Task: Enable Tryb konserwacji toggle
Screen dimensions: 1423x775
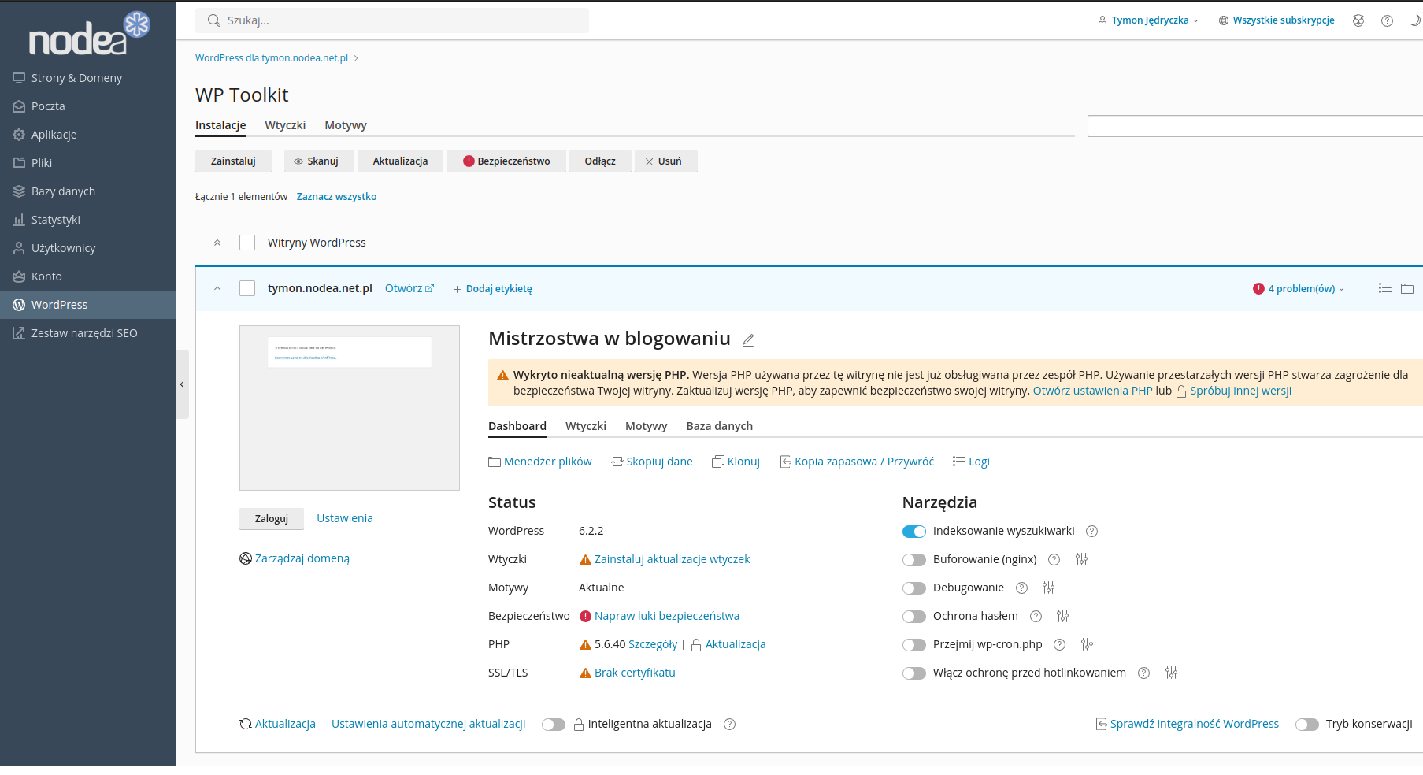Action: click(x=1306, y=725)
